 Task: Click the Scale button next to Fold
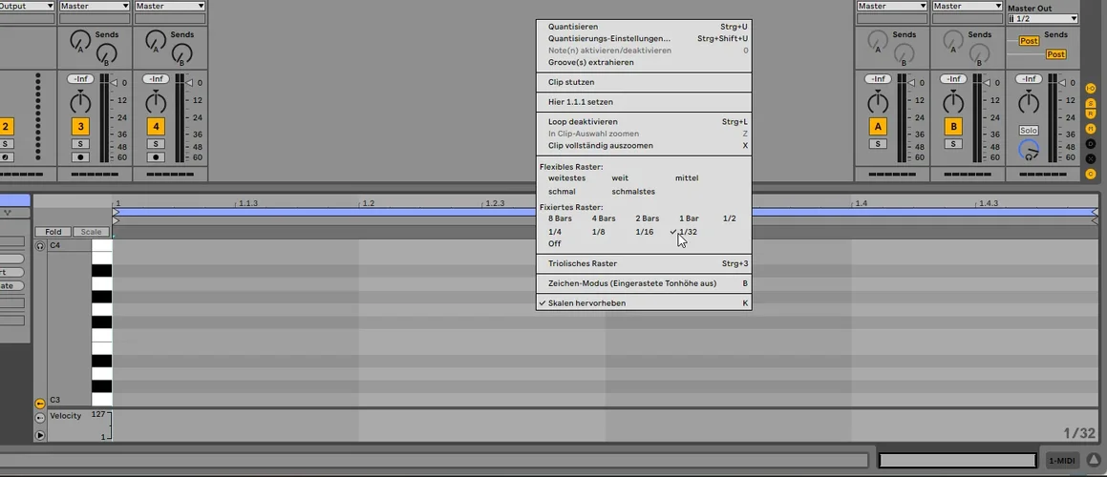coord(91,232)
